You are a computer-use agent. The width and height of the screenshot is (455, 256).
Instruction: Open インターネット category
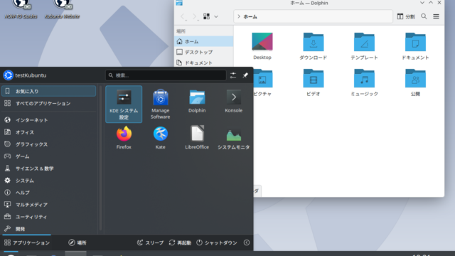(x=49, y=120)
